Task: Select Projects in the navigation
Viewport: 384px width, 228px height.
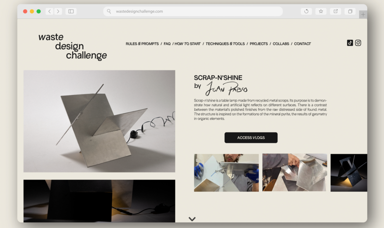Action: 259,44
